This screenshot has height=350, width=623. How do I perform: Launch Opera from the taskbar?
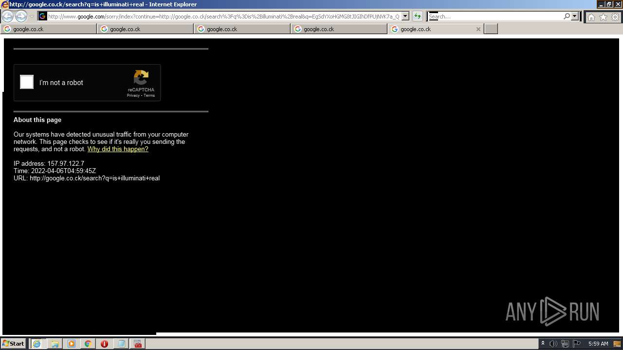pos(104,344)
